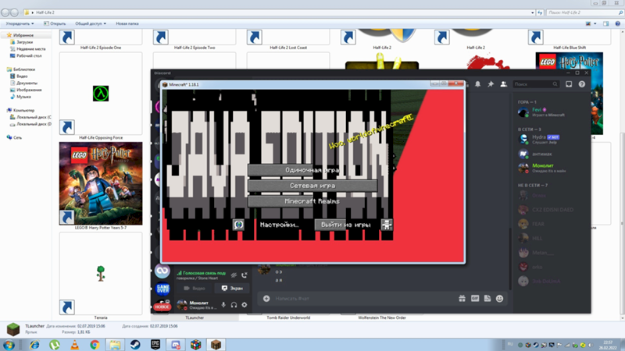
Task: Open Steam from the Windows taskbar
Action: [x=135, y=343]
